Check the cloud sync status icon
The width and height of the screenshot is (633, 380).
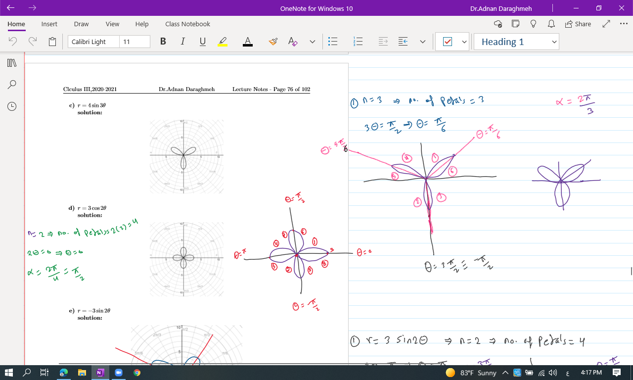tap(498, 24)
